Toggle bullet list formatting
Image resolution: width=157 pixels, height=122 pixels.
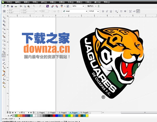tap(121, 11)
